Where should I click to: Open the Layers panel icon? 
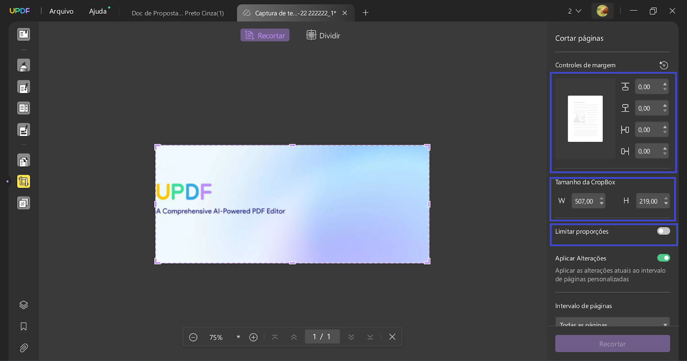tap(24, 305)
